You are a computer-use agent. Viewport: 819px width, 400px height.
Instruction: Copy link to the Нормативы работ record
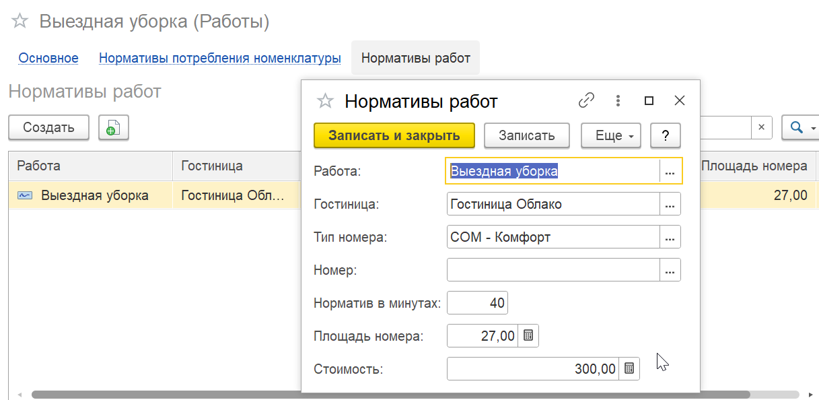click(x=586, y=101)
